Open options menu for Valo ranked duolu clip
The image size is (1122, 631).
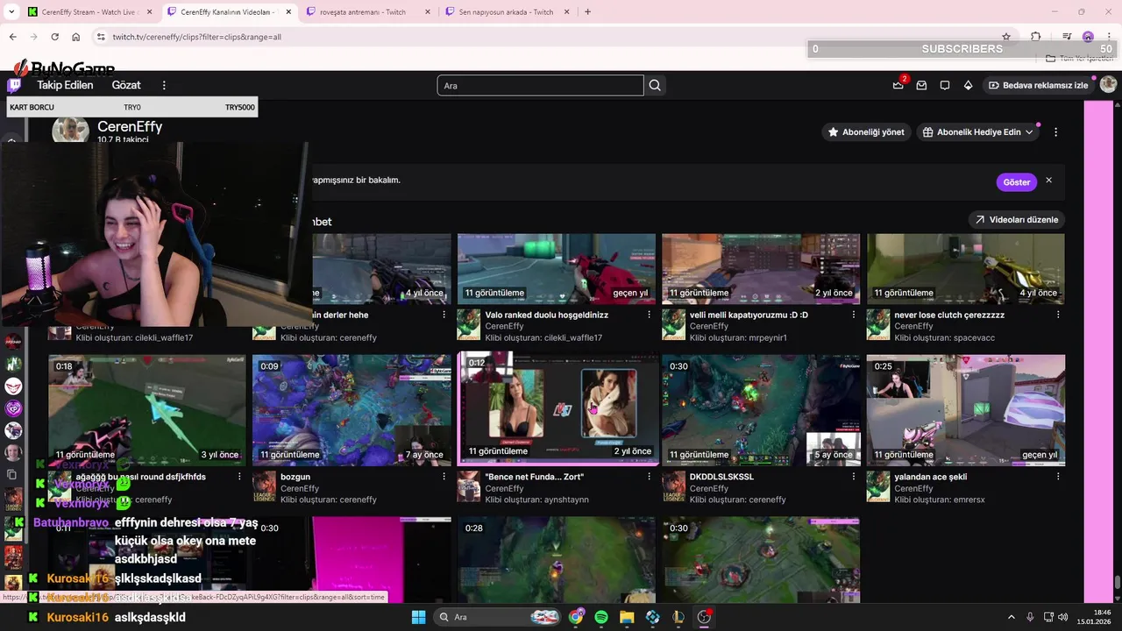(x=649, y=315)
